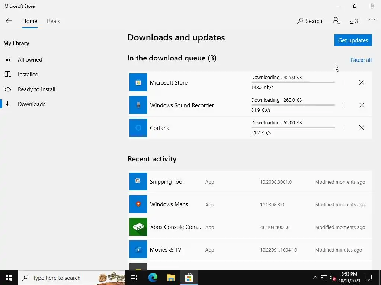The height and width of the screenshot is (285, 381).
Task: Click the Xbox Console Companion icon
Action: pyautogui.click(x=138, y=227)
